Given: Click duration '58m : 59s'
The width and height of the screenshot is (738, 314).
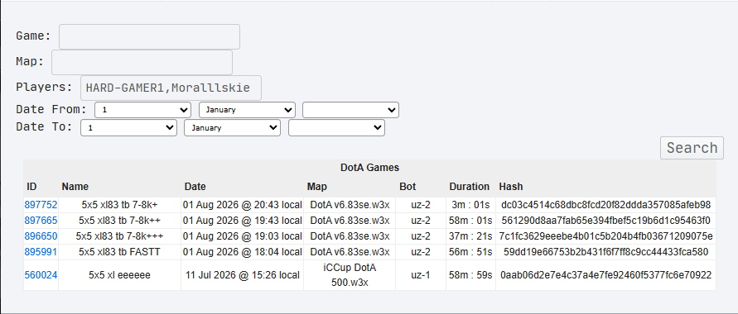Looking at the screenshot, I should (470, 275).
